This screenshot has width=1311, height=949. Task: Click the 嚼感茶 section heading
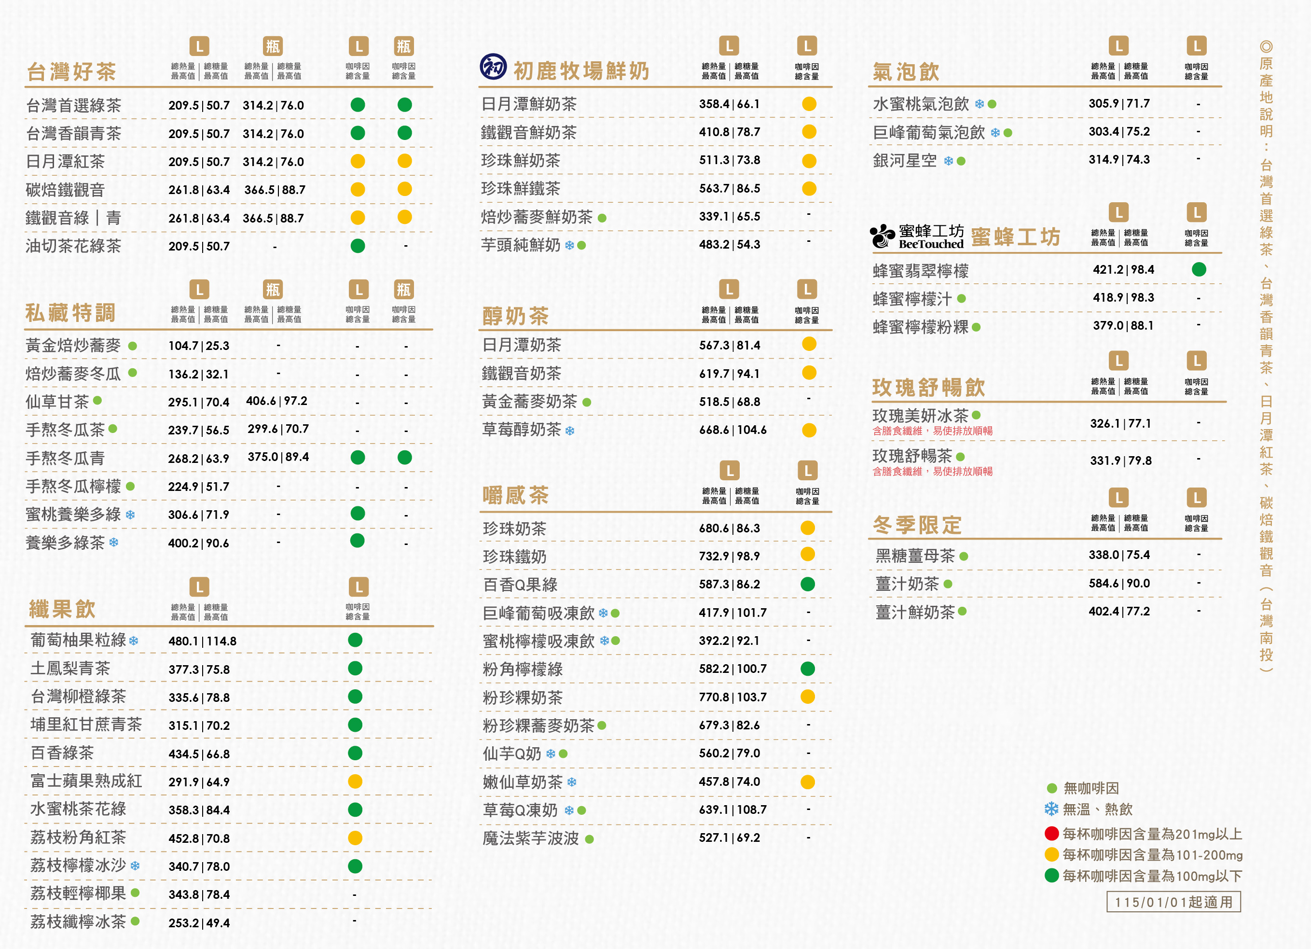coord(516,495)
